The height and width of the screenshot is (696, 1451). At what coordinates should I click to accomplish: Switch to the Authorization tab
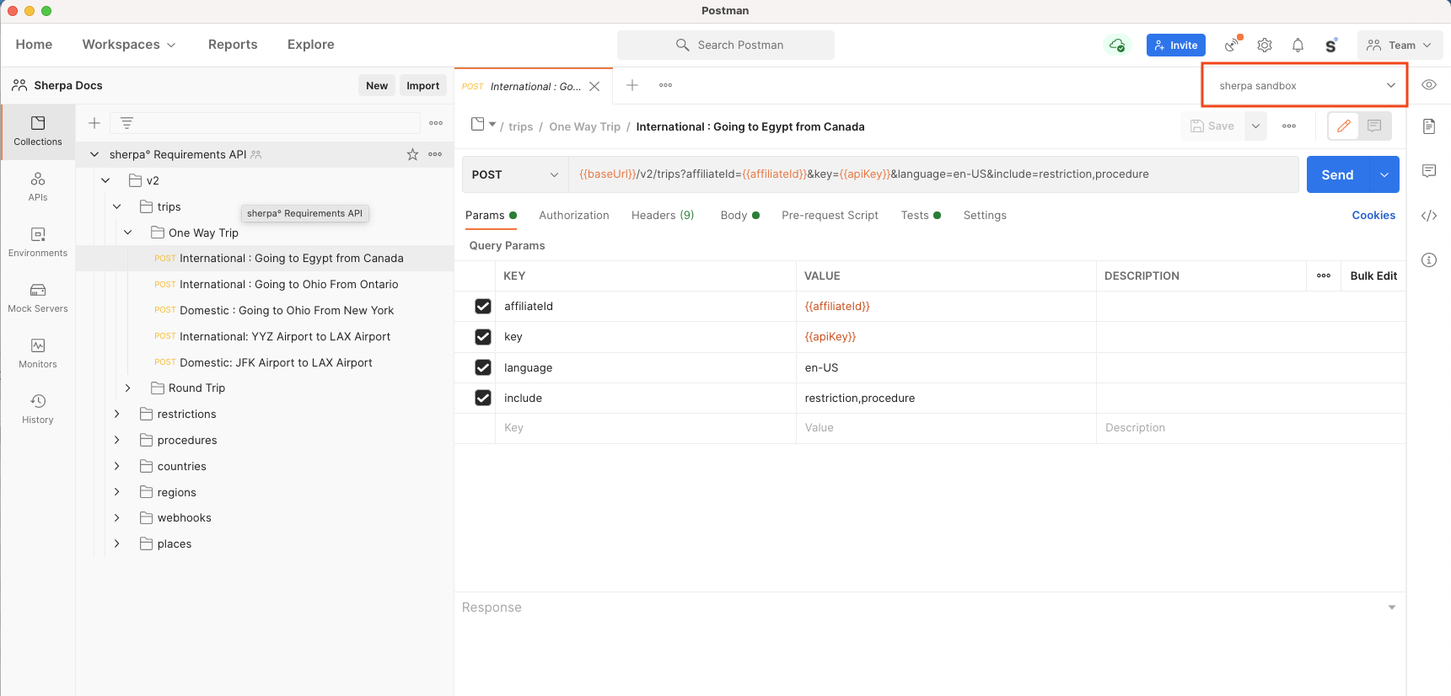574,215
